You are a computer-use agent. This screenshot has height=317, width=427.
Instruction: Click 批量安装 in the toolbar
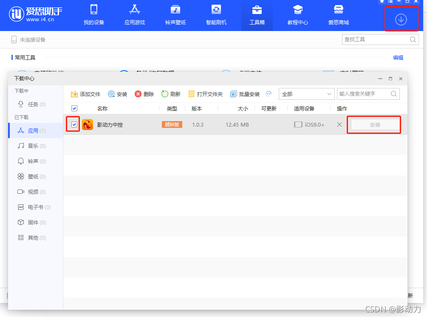[x=245, y=94]
